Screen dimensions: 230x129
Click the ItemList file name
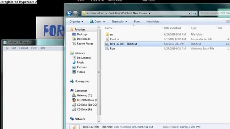[115, 39]
